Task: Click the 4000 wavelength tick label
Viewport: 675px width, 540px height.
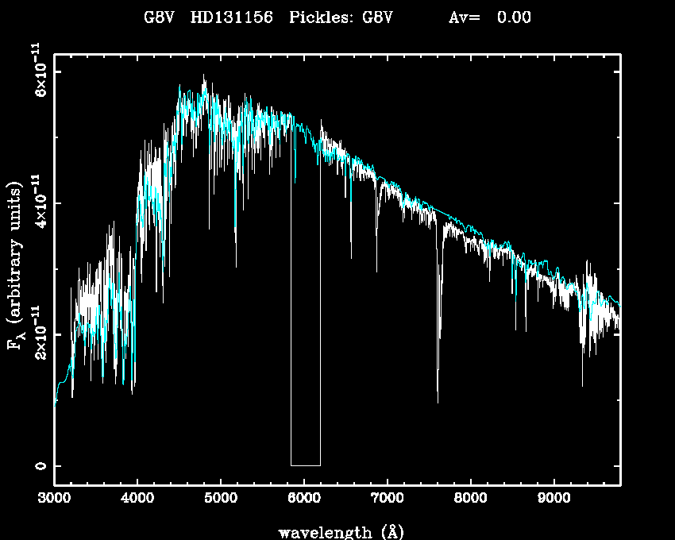Action: (137, 499)
